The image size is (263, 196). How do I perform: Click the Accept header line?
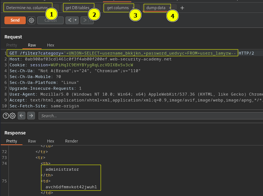[x=136, y=100]
